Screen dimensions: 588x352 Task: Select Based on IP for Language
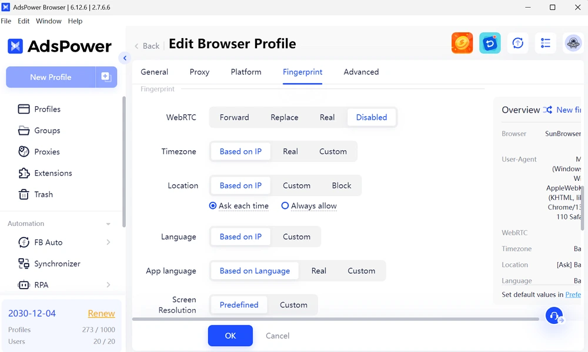pos(240,237)
